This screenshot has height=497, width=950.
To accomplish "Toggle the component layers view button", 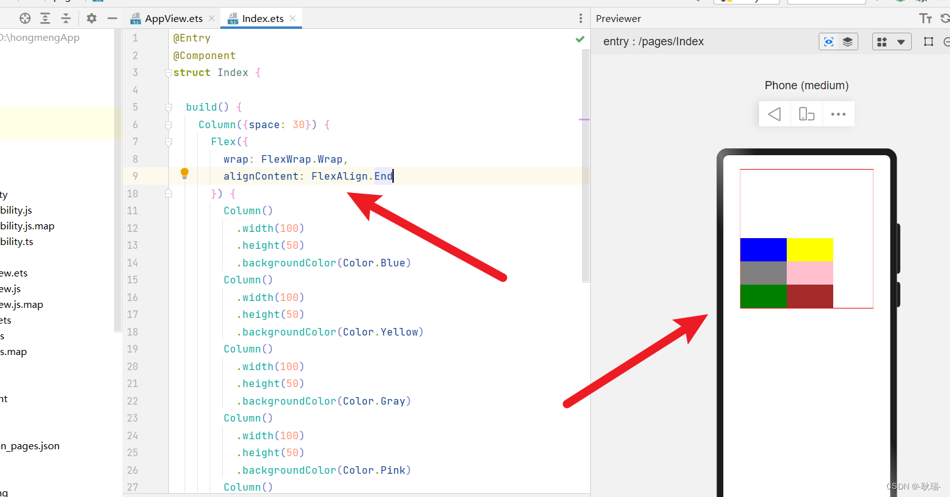I will [848, 42].
